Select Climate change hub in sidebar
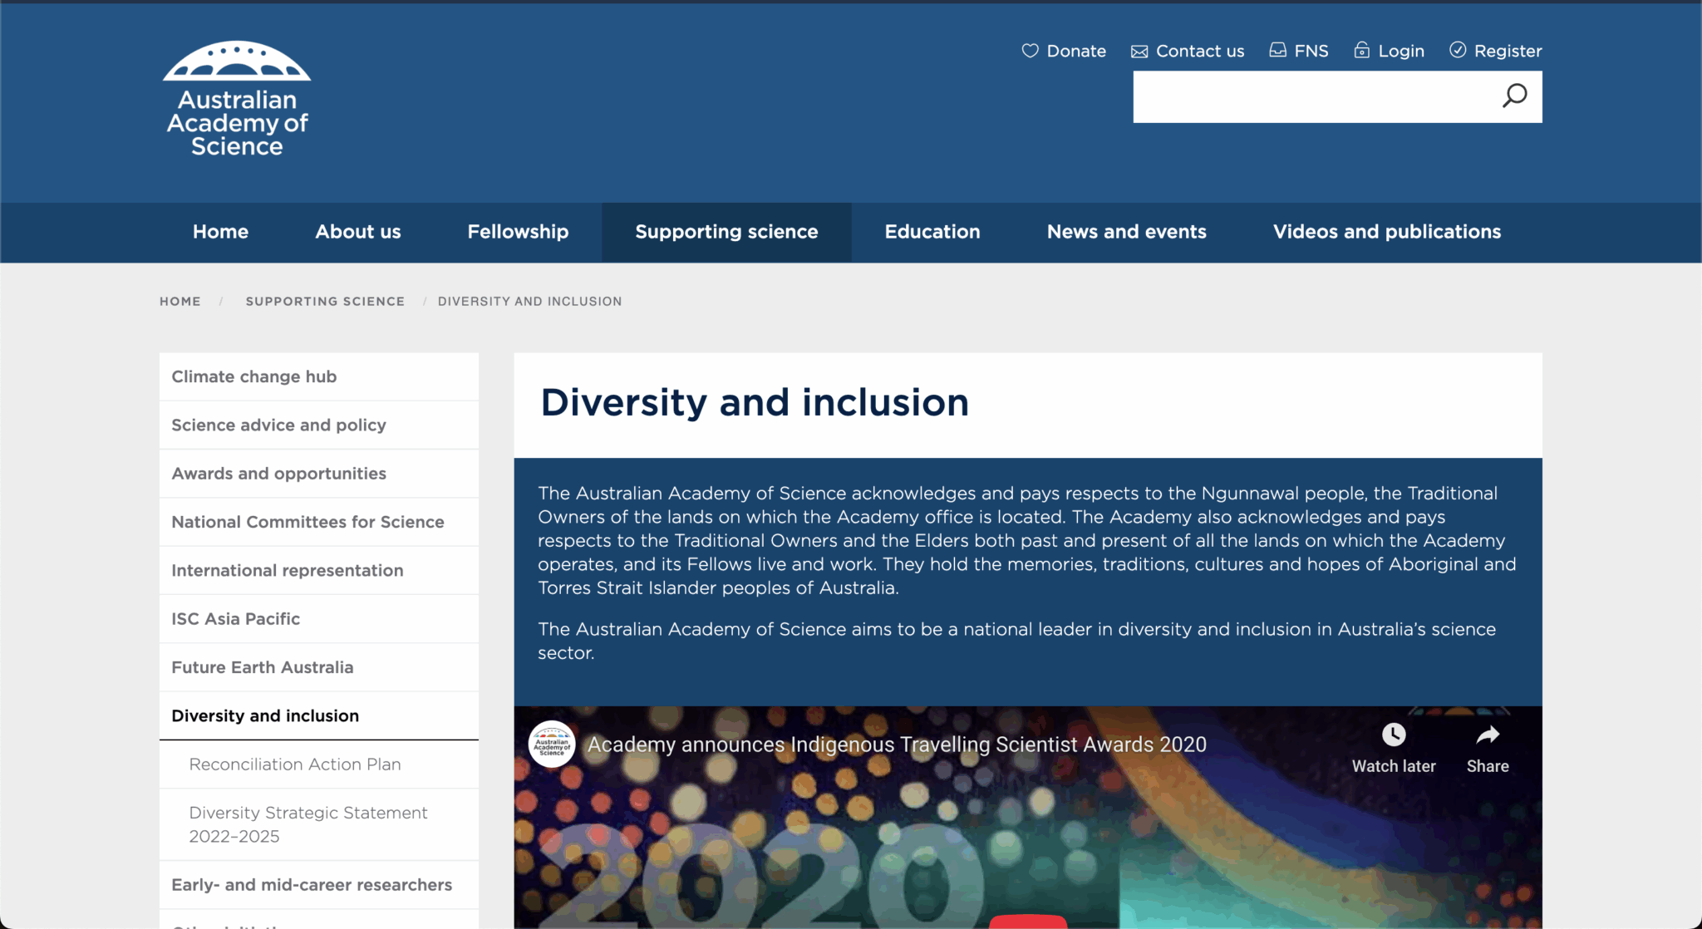This screenshot has width=1702, height=929. click(x=319, y=376)
